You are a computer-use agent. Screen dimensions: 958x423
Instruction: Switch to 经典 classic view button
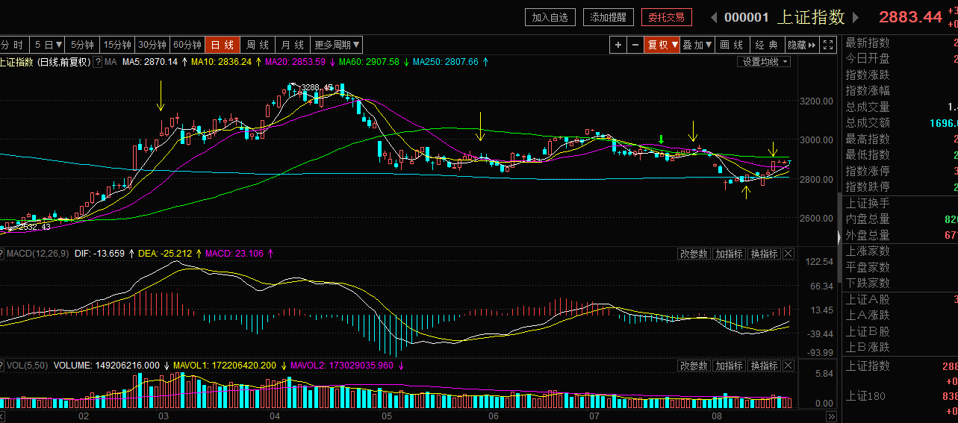pos(766,45)
